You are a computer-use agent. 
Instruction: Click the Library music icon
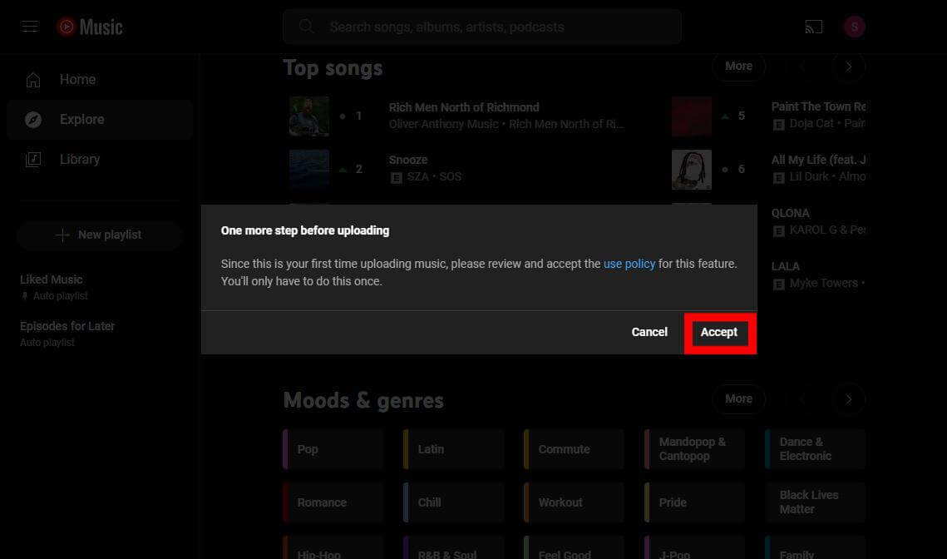[33, 160]
